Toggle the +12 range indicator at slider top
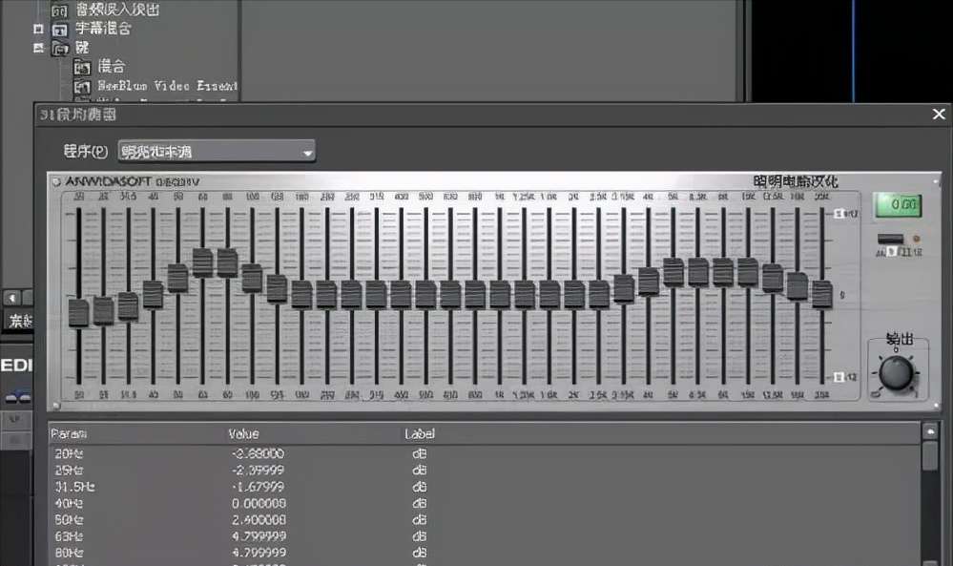This screenshot has height=566, width=953. click(841, 214)
